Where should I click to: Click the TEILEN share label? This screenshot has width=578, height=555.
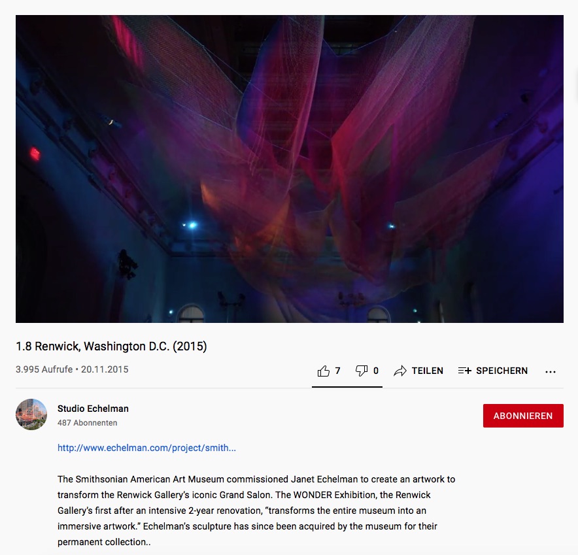[427, 371]
